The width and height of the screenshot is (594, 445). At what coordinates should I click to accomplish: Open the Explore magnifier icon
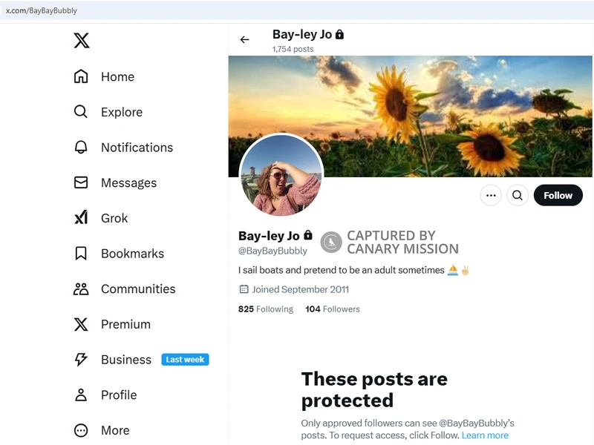click(81, 112)
